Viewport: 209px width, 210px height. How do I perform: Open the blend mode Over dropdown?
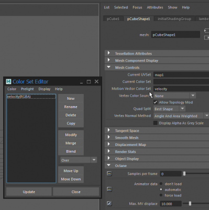tap(79, 160)
